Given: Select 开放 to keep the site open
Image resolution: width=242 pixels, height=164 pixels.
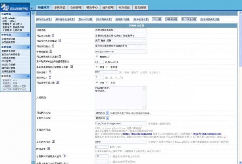Looking at the screenshot, I should (97, 83).
